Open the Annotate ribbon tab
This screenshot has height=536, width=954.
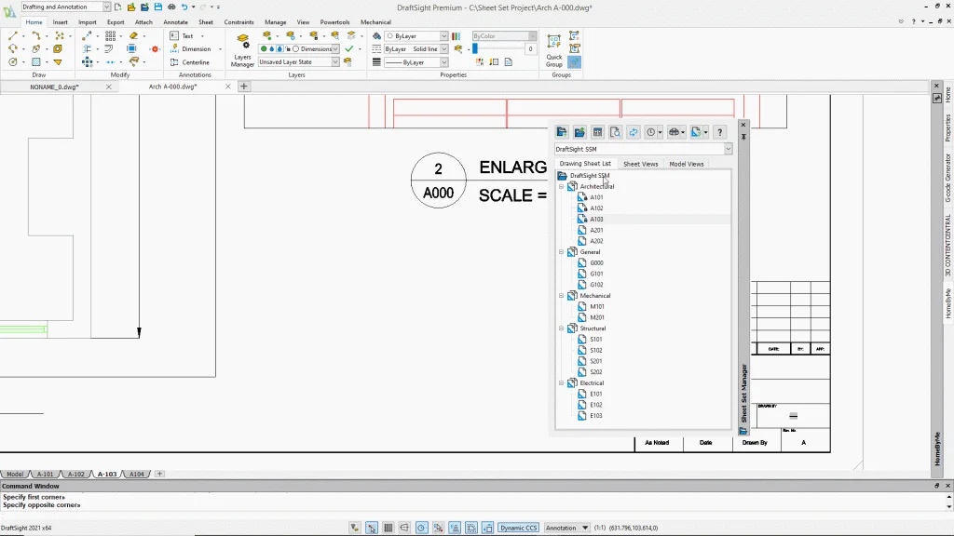click(175, 21)
